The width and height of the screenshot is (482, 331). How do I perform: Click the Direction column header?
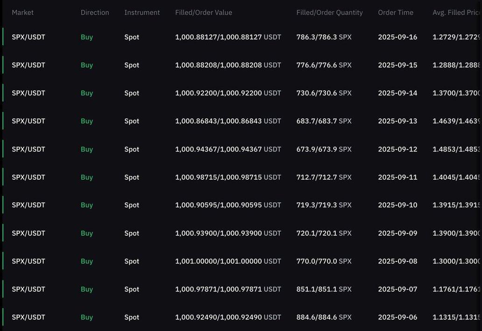[x=95, y=12]
